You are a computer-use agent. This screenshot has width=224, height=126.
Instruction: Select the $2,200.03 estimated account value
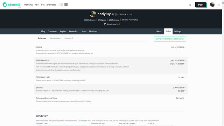[180, 98]
